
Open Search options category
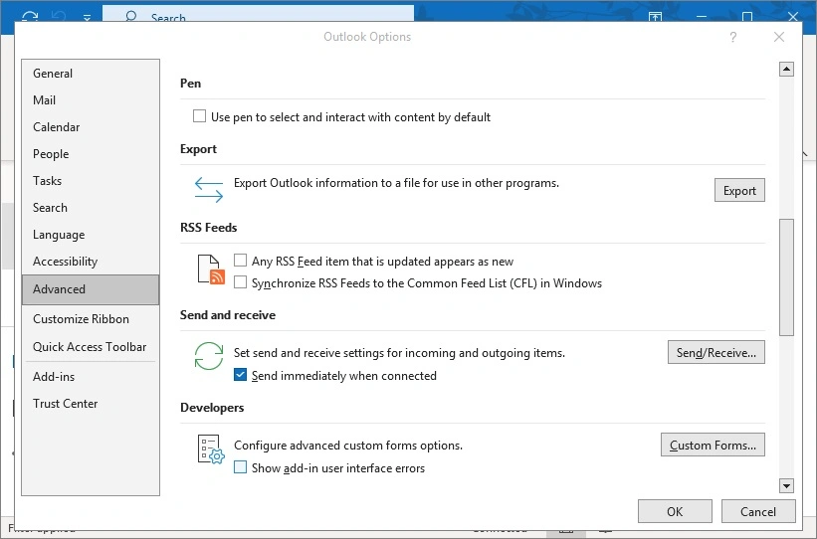(x=91, y=208)
